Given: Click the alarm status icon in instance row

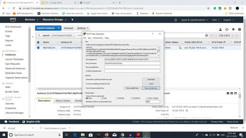Looking at the screenshot, I should click(180, 48).
